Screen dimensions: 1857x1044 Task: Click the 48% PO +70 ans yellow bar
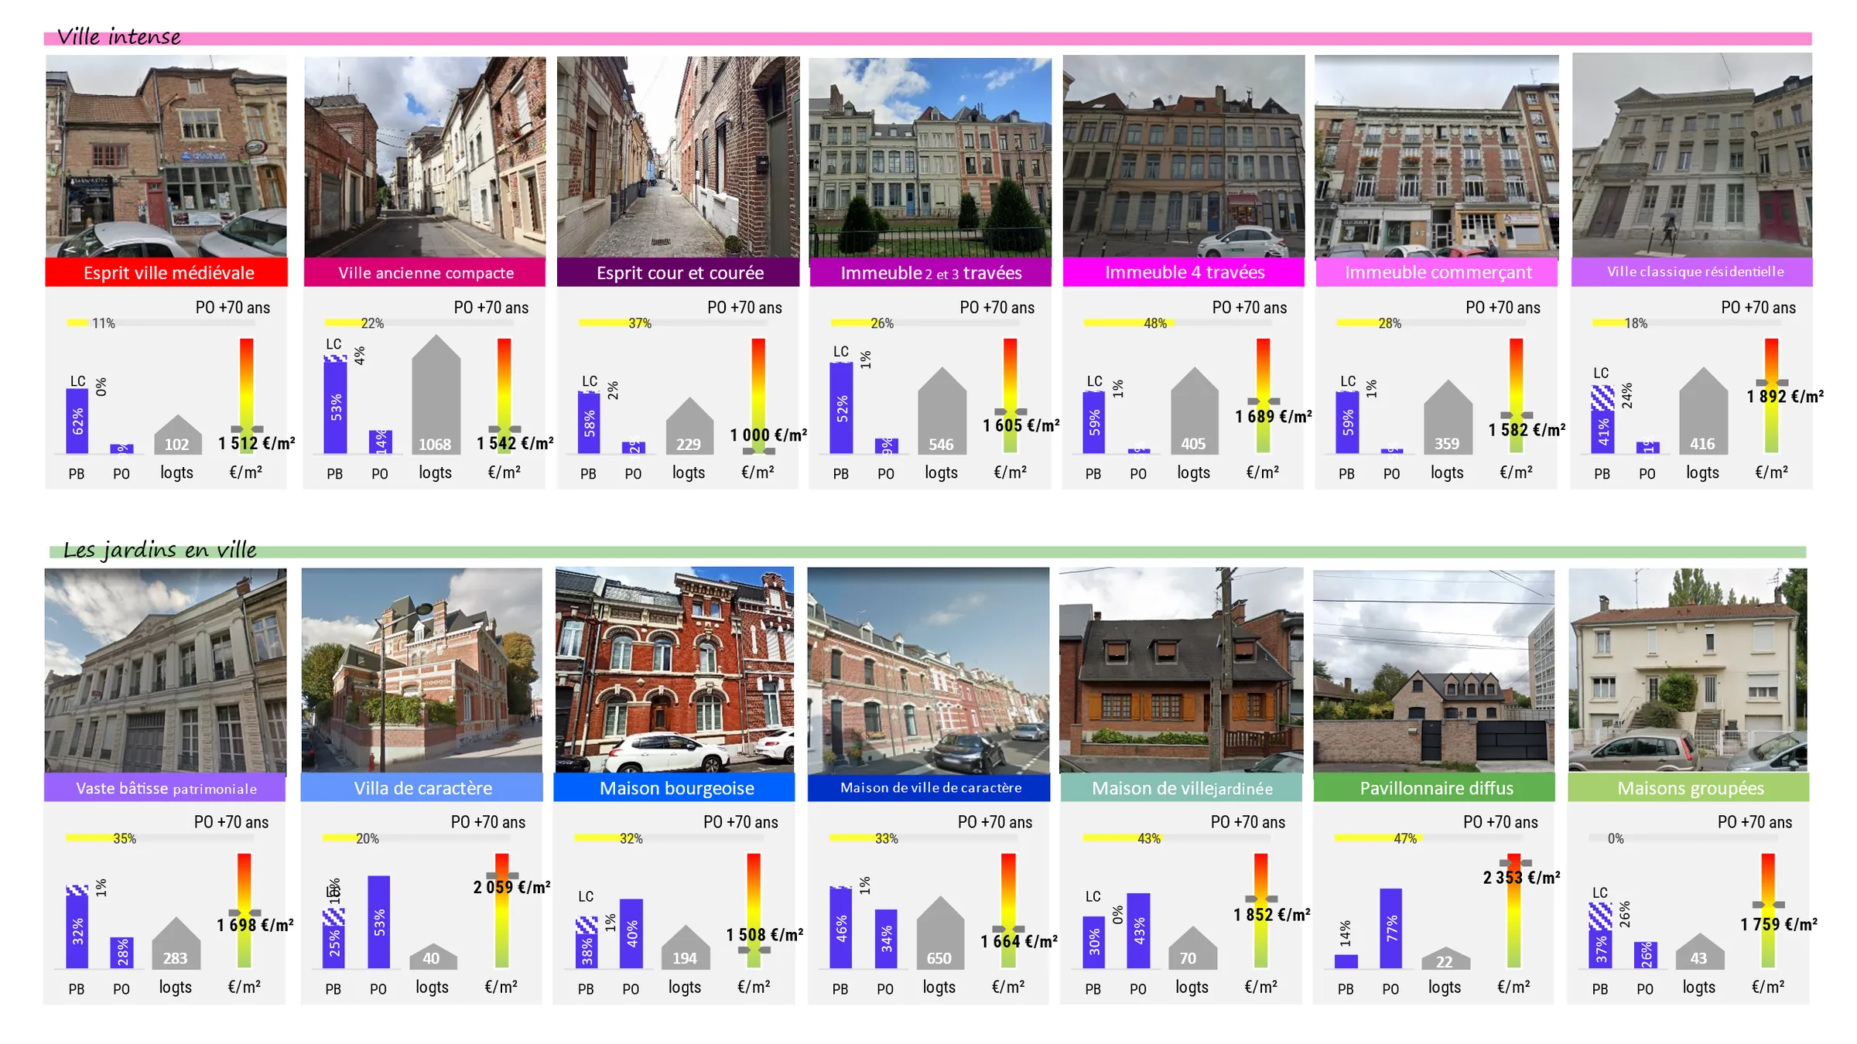(1128, 322)
